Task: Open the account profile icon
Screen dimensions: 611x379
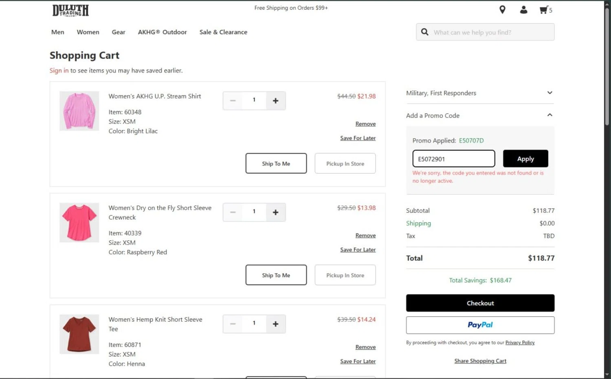Action: coord(523,10)
